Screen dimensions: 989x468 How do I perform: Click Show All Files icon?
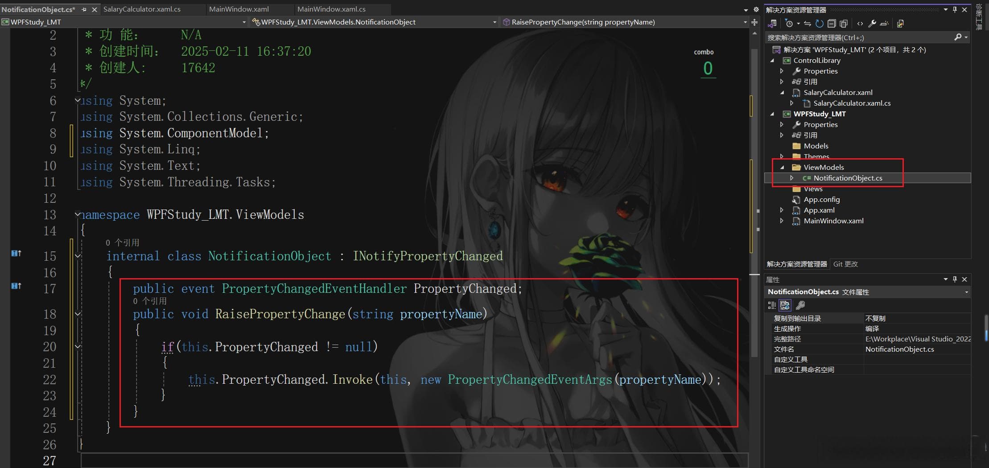844,24
